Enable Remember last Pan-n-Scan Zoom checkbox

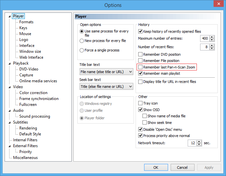140,67
